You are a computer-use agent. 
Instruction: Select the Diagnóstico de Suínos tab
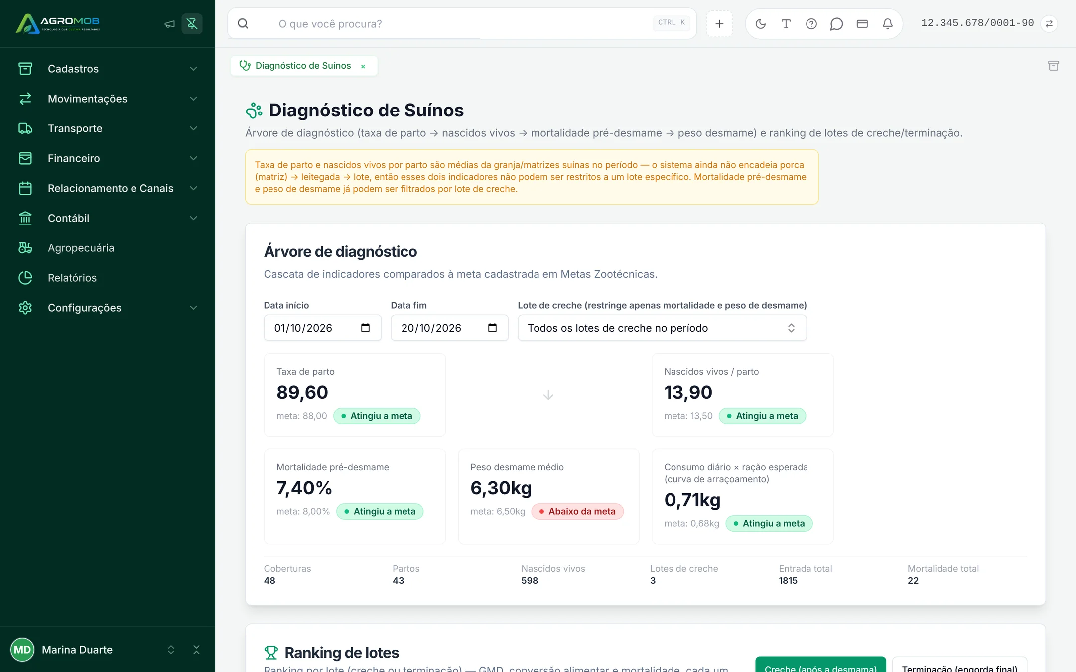pos(303,66)
